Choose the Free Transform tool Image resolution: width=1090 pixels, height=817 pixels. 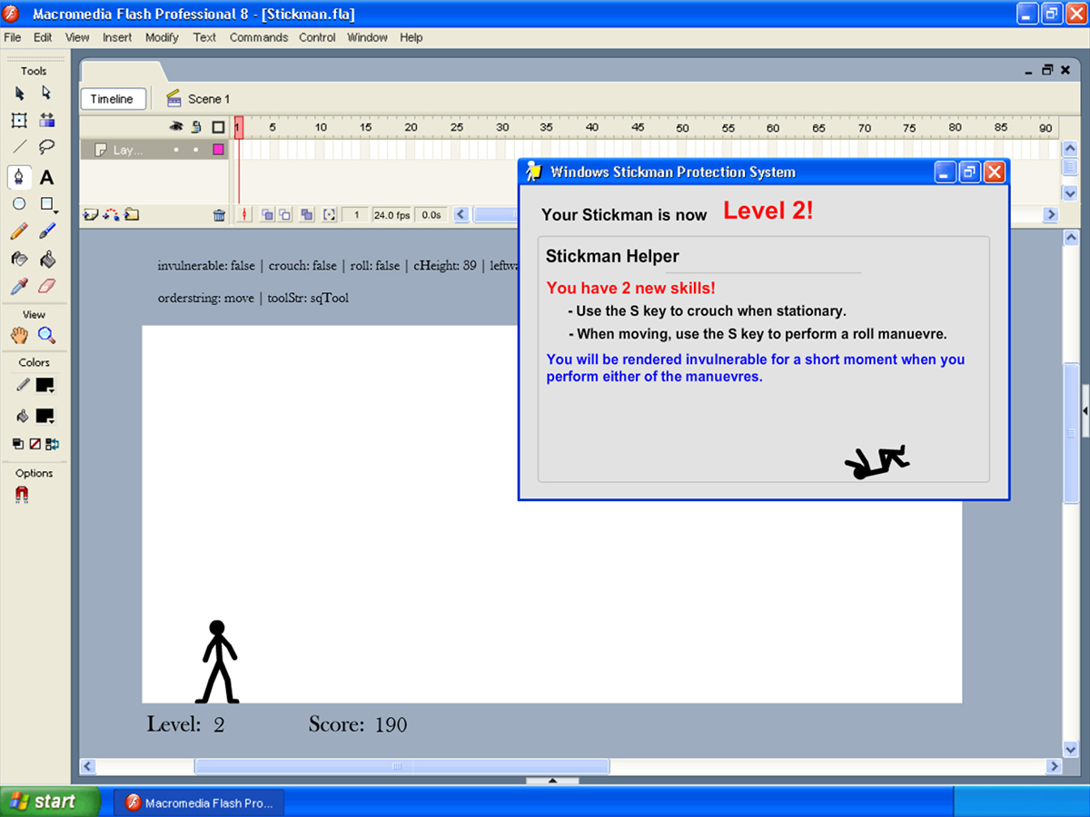pos(19,120)
